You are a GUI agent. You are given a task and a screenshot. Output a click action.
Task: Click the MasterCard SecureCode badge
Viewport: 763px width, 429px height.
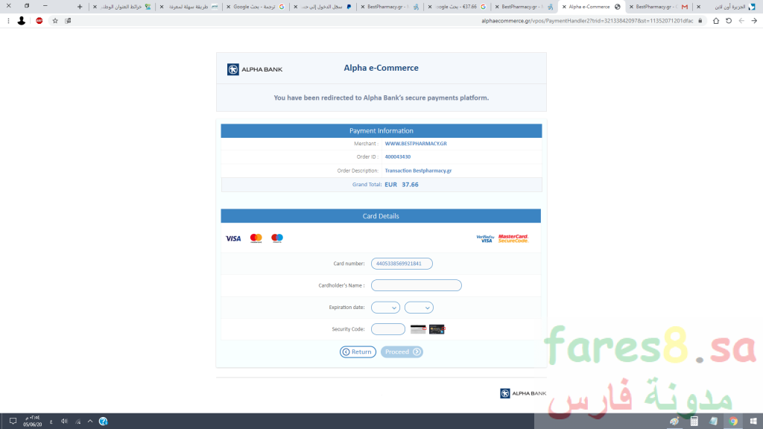click(x=513, y=238)
